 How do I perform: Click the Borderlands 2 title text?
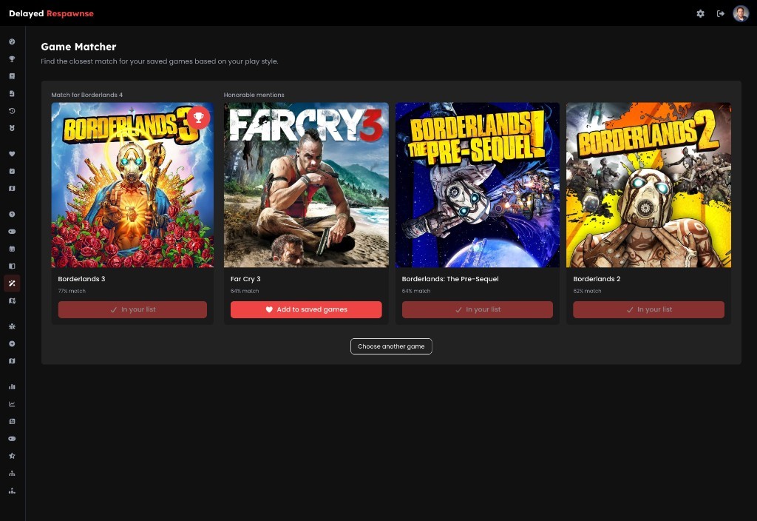click(x=597, y=279)
